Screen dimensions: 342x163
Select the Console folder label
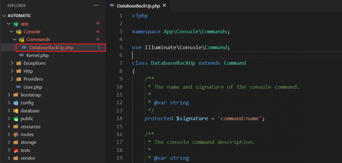coord(32,32)
